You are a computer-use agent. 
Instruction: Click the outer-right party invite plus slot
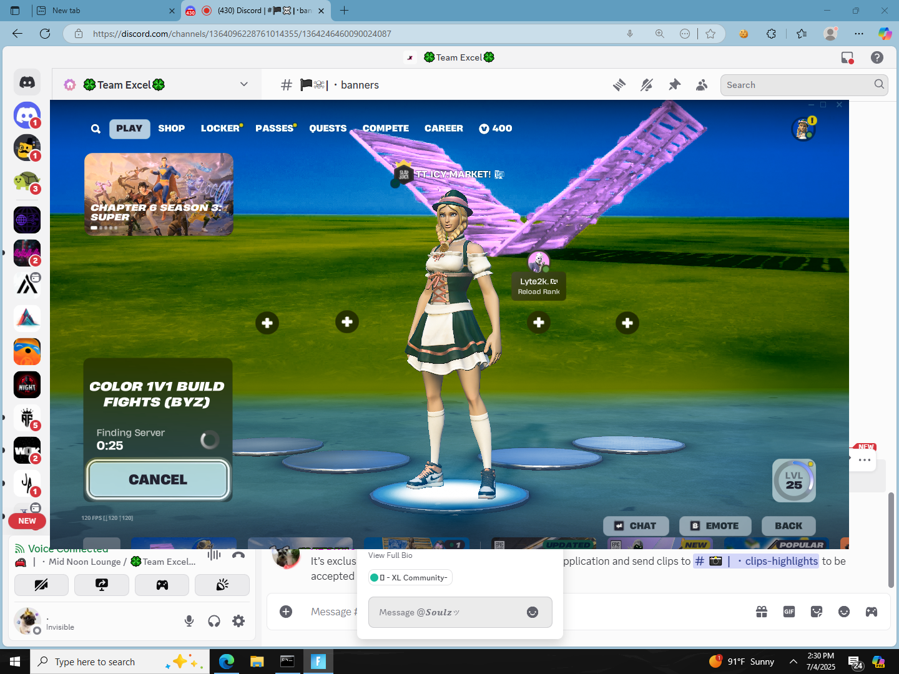627,323
